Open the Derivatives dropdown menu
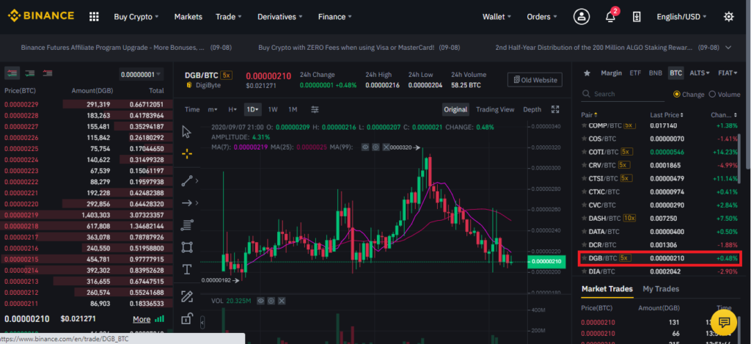 [279, 17]
